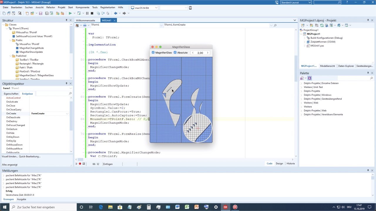Click the IDE search field in title bar

coord(328,2)
